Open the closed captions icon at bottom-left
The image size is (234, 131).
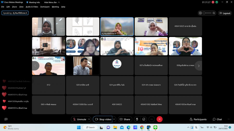pyautogui.click(x=6, y=119)
